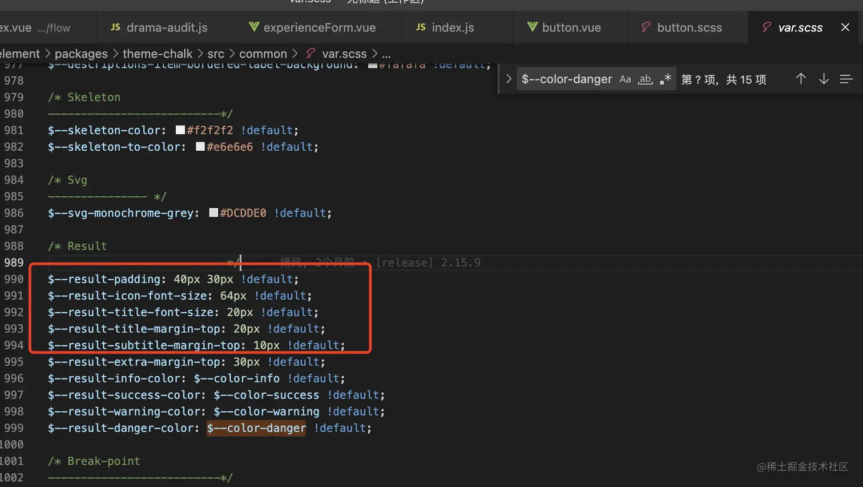
Task: Click the Vue icon on experienceForm.vue tab
Action: pos(254,27)
